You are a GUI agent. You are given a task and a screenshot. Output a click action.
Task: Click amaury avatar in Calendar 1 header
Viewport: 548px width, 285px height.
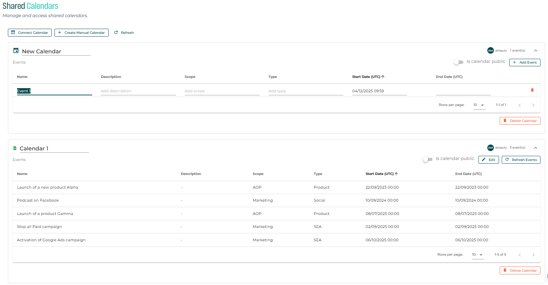pyautogui.click(x=490, y=148)
